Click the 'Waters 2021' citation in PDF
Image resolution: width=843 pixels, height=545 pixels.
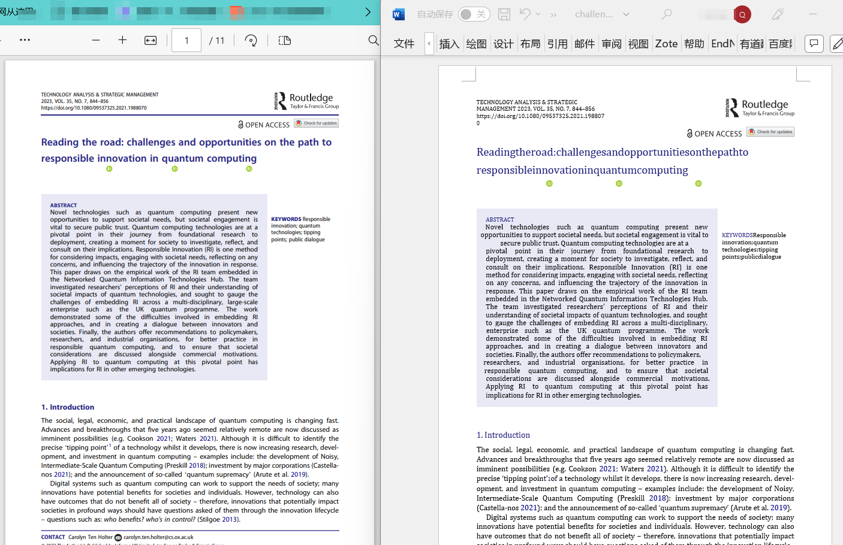click(195, 438)
